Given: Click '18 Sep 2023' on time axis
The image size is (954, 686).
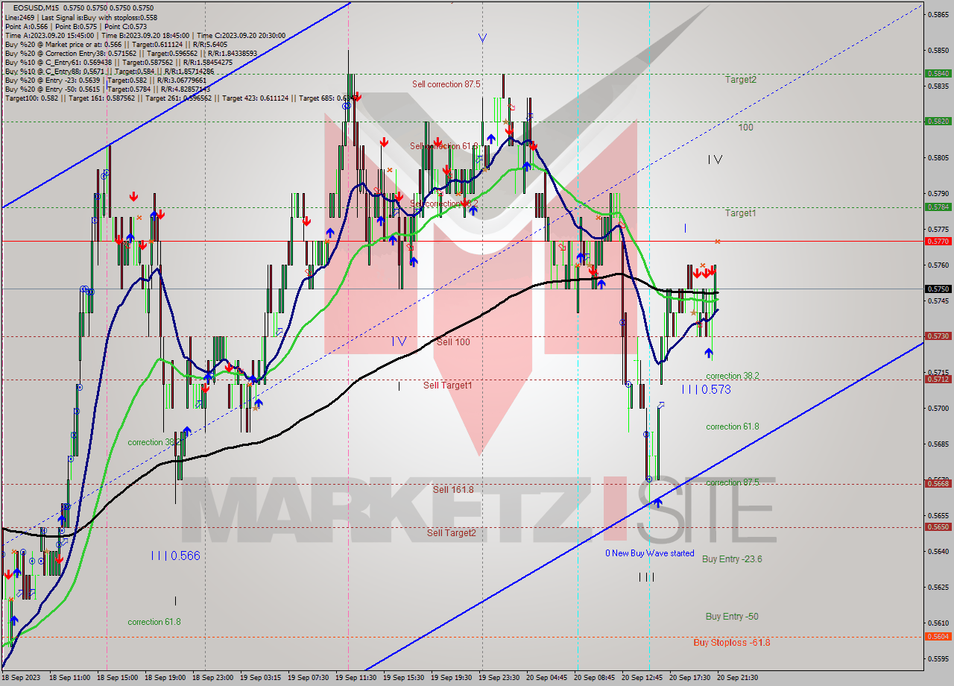Looking at the screenshot, I should (21, 678).
